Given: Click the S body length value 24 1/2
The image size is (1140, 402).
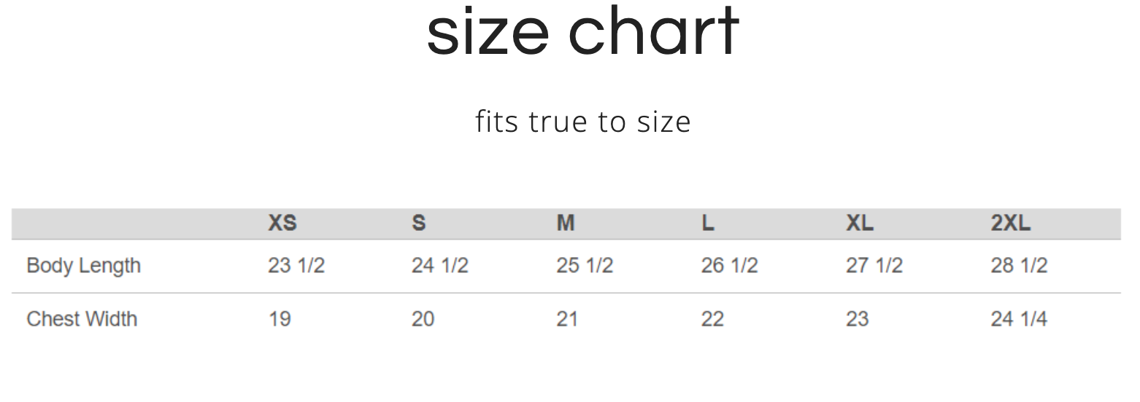Looking at the screenshot, I should pos(439,266).
